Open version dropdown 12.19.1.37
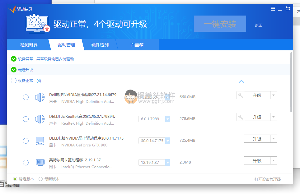The height and width of the screenshot is (194, 300). [x=168, y=163]
